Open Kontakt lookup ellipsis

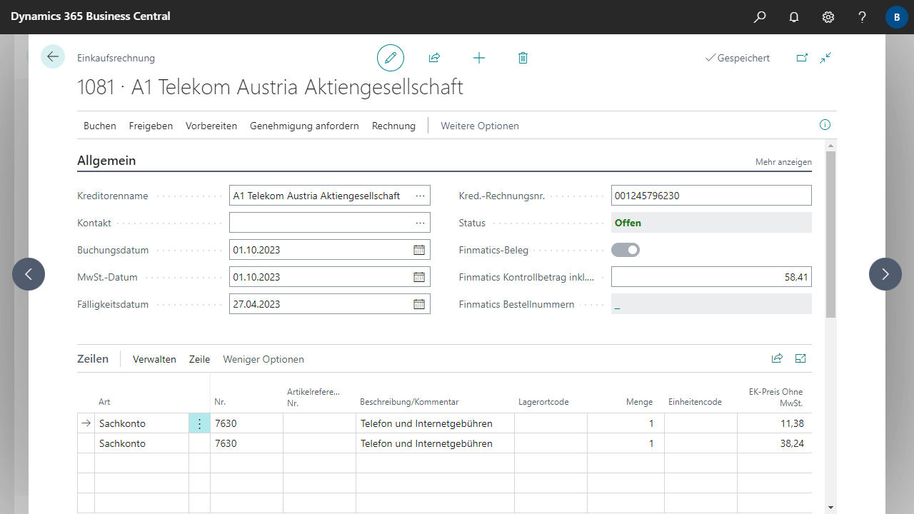(420, 223)
